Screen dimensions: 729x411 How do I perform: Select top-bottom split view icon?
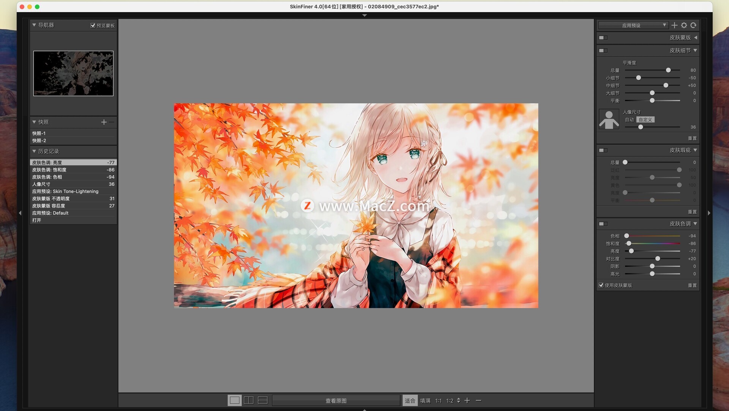pos(263,400)
